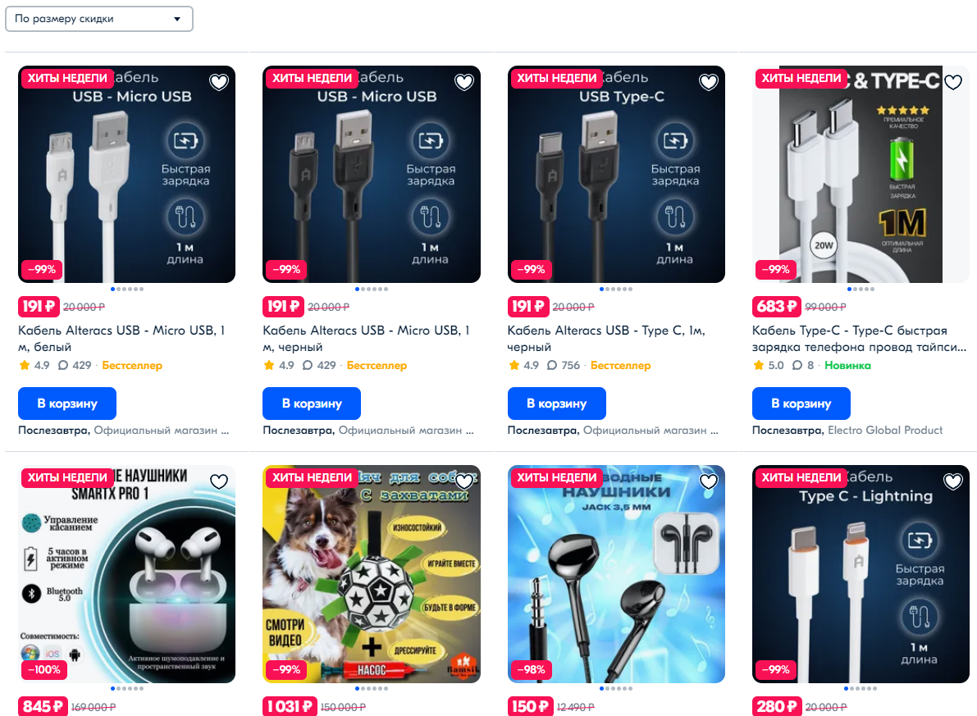Image resolution: width=977 pixels, height=716 pixels.
Task: Toggle heart on Alteracs Type C cable
Action: point(709,82)
